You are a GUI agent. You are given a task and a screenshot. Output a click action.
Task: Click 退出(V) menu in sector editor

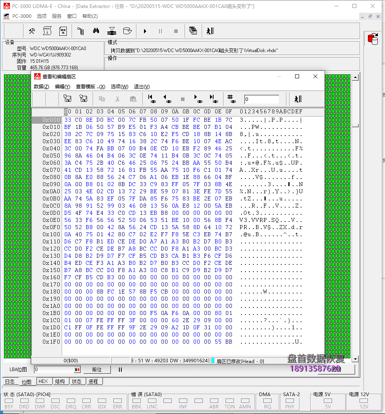[x=142, y=87]
